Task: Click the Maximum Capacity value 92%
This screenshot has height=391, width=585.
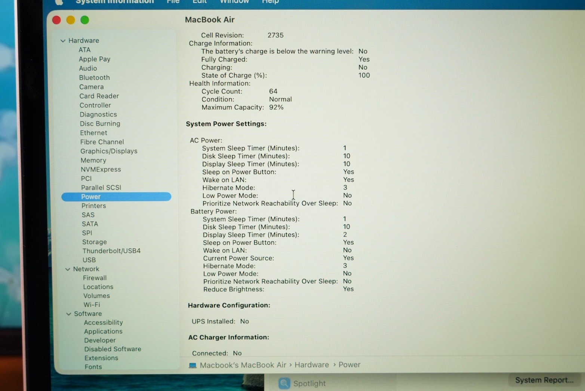Action: tap(276, 108)
